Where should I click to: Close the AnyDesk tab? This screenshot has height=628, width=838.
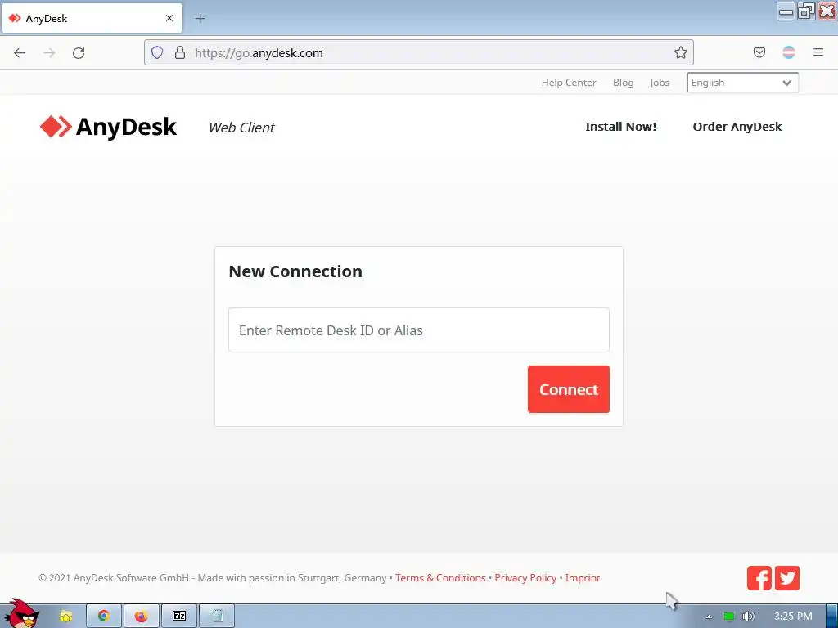[x=169, y=18]
